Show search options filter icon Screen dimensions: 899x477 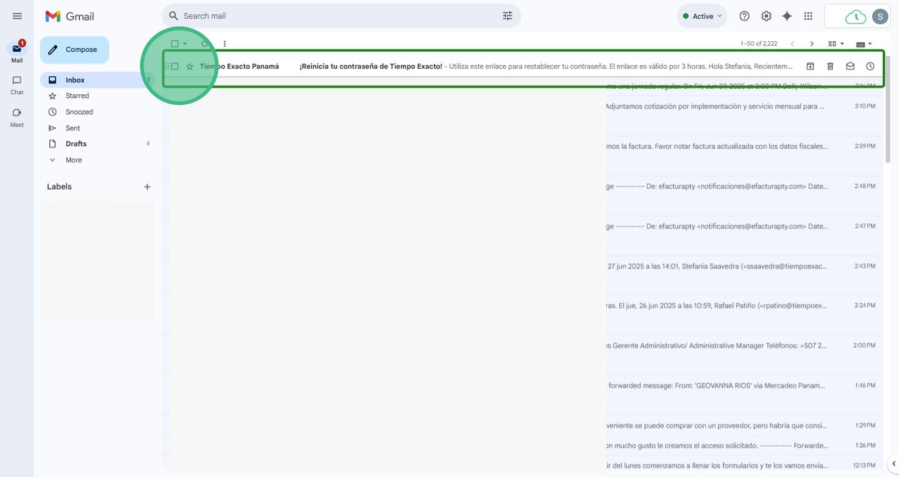(x=507, y=16)
